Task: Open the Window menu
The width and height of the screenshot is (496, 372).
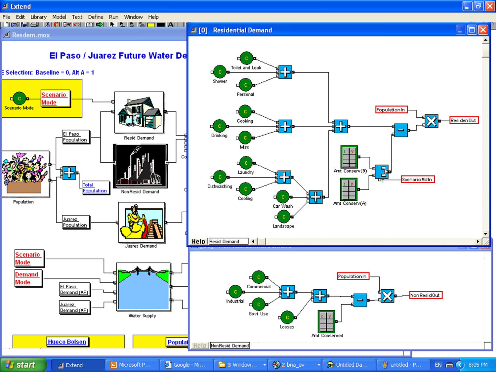Action: click(133, 17)
